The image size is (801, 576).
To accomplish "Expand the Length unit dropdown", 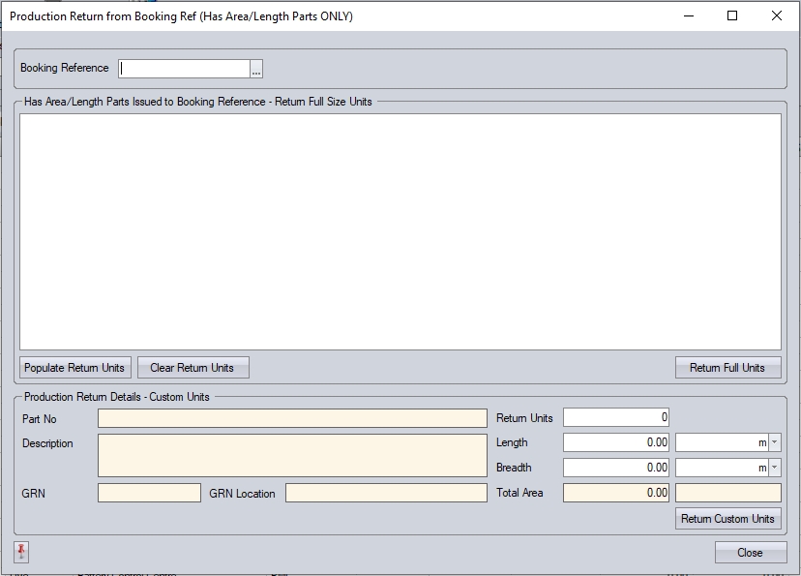I will click(774, 443).
